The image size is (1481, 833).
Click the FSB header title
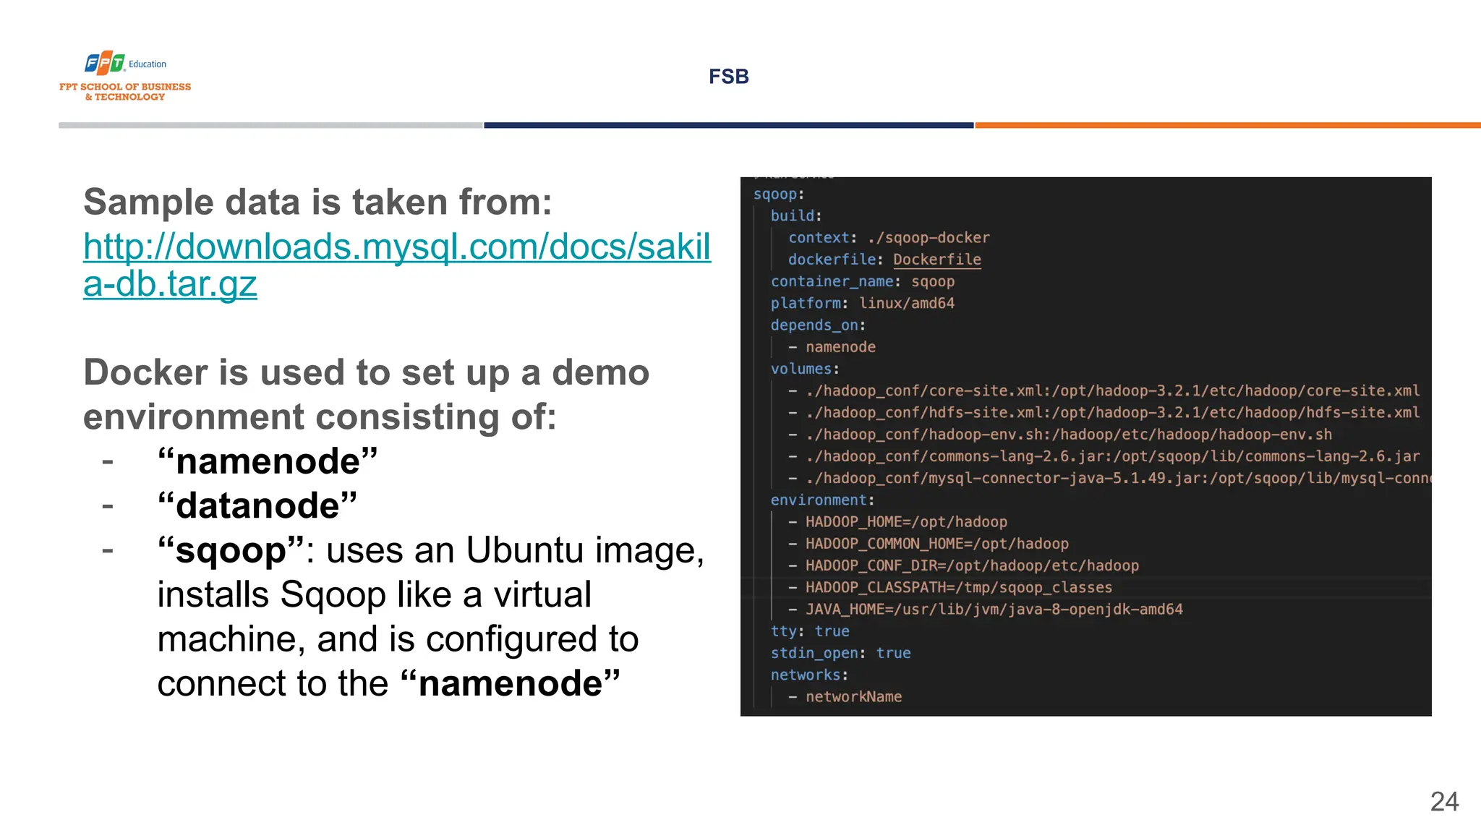(728, 77)
